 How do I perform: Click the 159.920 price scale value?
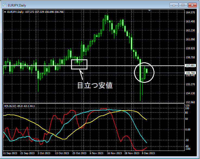pos(190,48)
